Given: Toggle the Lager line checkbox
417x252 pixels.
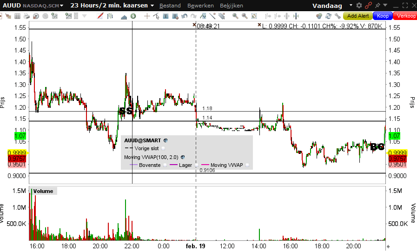Looking at the screenshot, I should [x=197, y=165].
